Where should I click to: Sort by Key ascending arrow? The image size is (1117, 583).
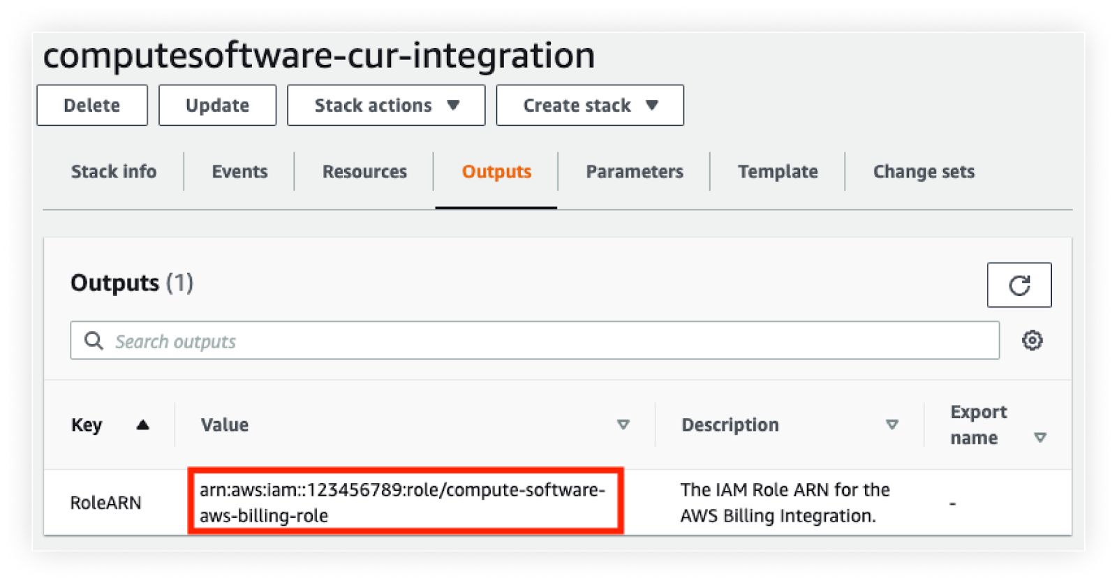point(143,425)
